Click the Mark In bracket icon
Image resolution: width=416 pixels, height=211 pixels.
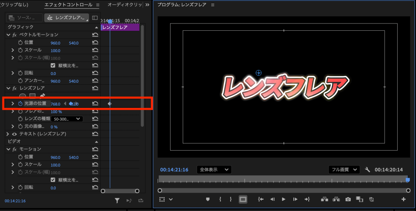point(220,199)
